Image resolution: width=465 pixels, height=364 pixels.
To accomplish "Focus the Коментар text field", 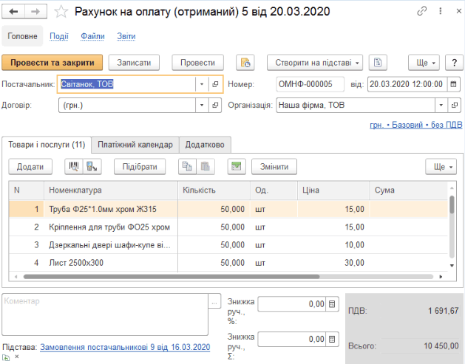I will click(x=105, y=315).
